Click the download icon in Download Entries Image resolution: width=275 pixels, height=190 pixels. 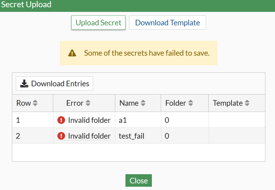24,83
